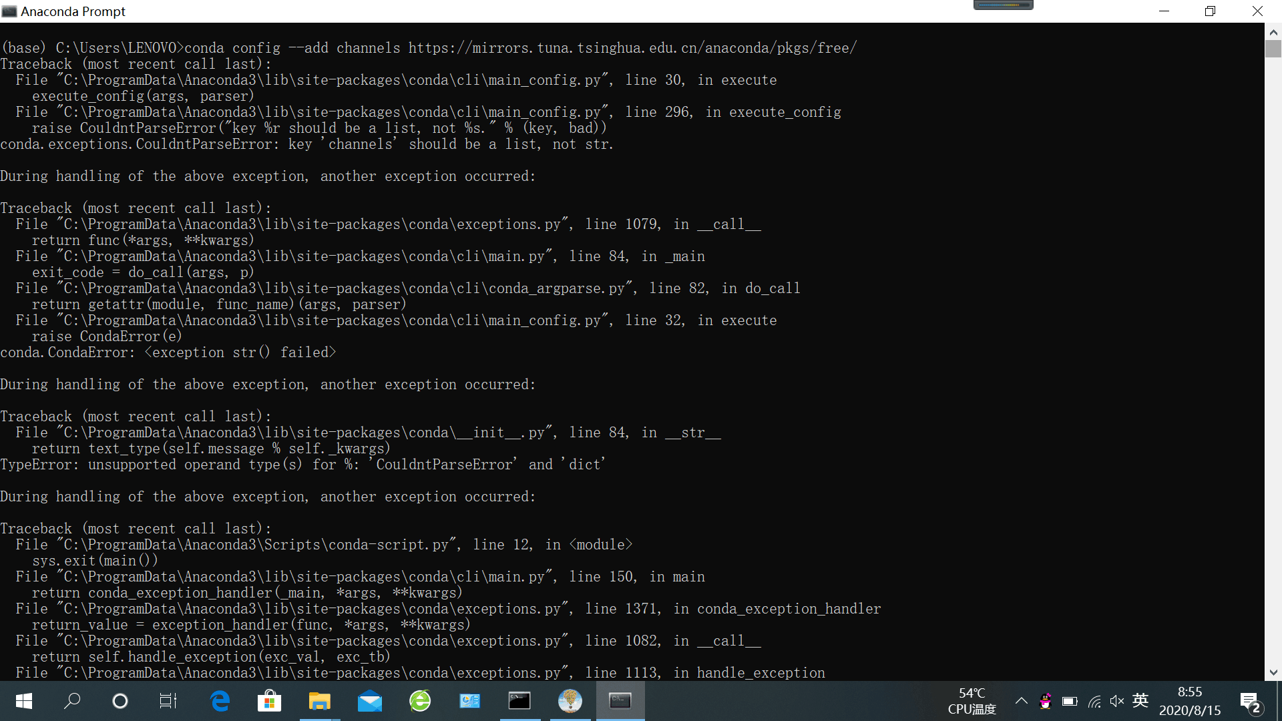Open Microsoft Store taskbar icon

pos(270,701)
